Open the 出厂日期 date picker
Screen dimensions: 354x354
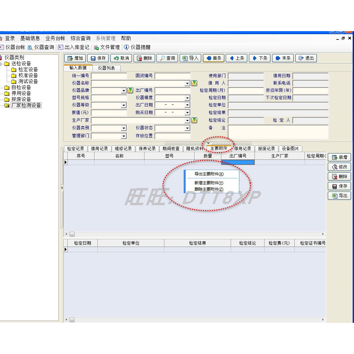pyautogui.click(x=187, y=105)
